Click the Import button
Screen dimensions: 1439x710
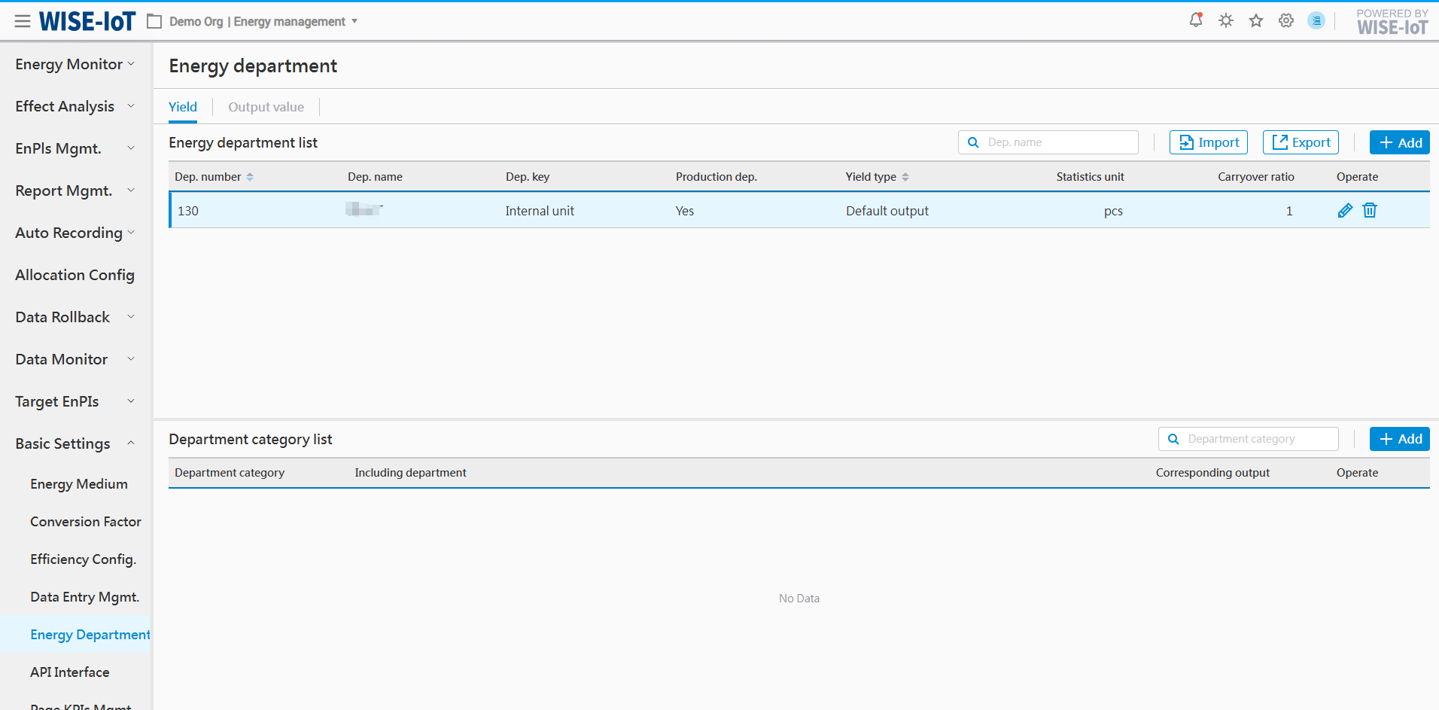pos(1208,142)
